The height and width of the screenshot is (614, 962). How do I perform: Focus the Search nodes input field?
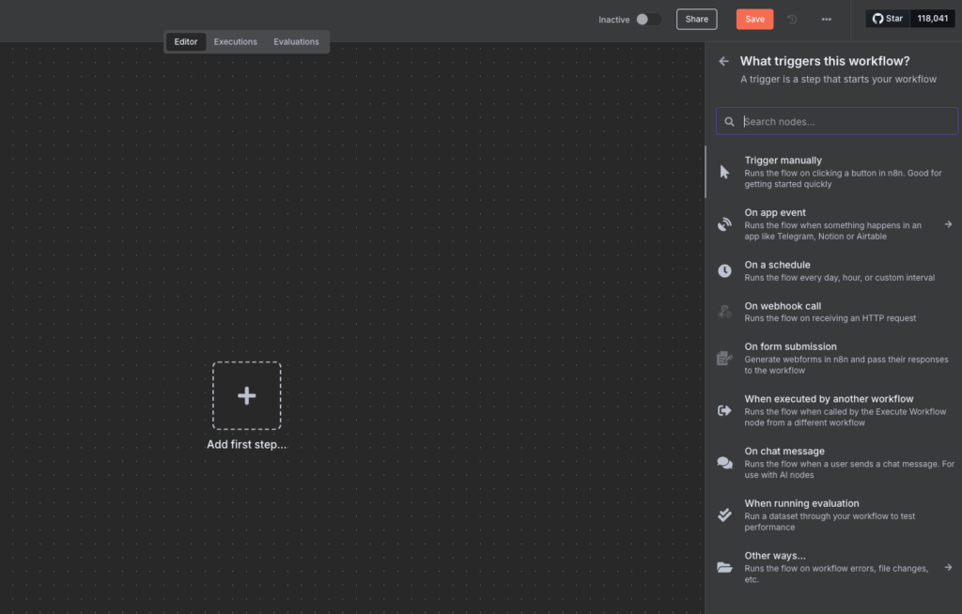point(846,121)
